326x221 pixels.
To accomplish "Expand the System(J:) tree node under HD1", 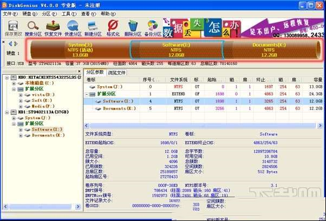I will point(14,118).
